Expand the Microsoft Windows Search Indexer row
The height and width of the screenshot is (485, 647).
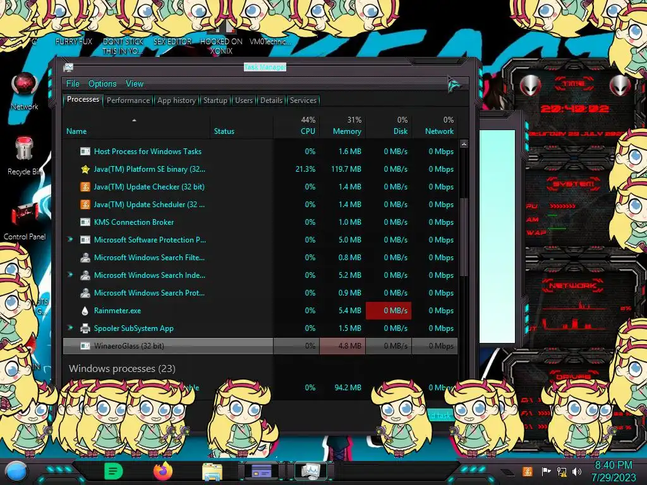pos(70,275)
